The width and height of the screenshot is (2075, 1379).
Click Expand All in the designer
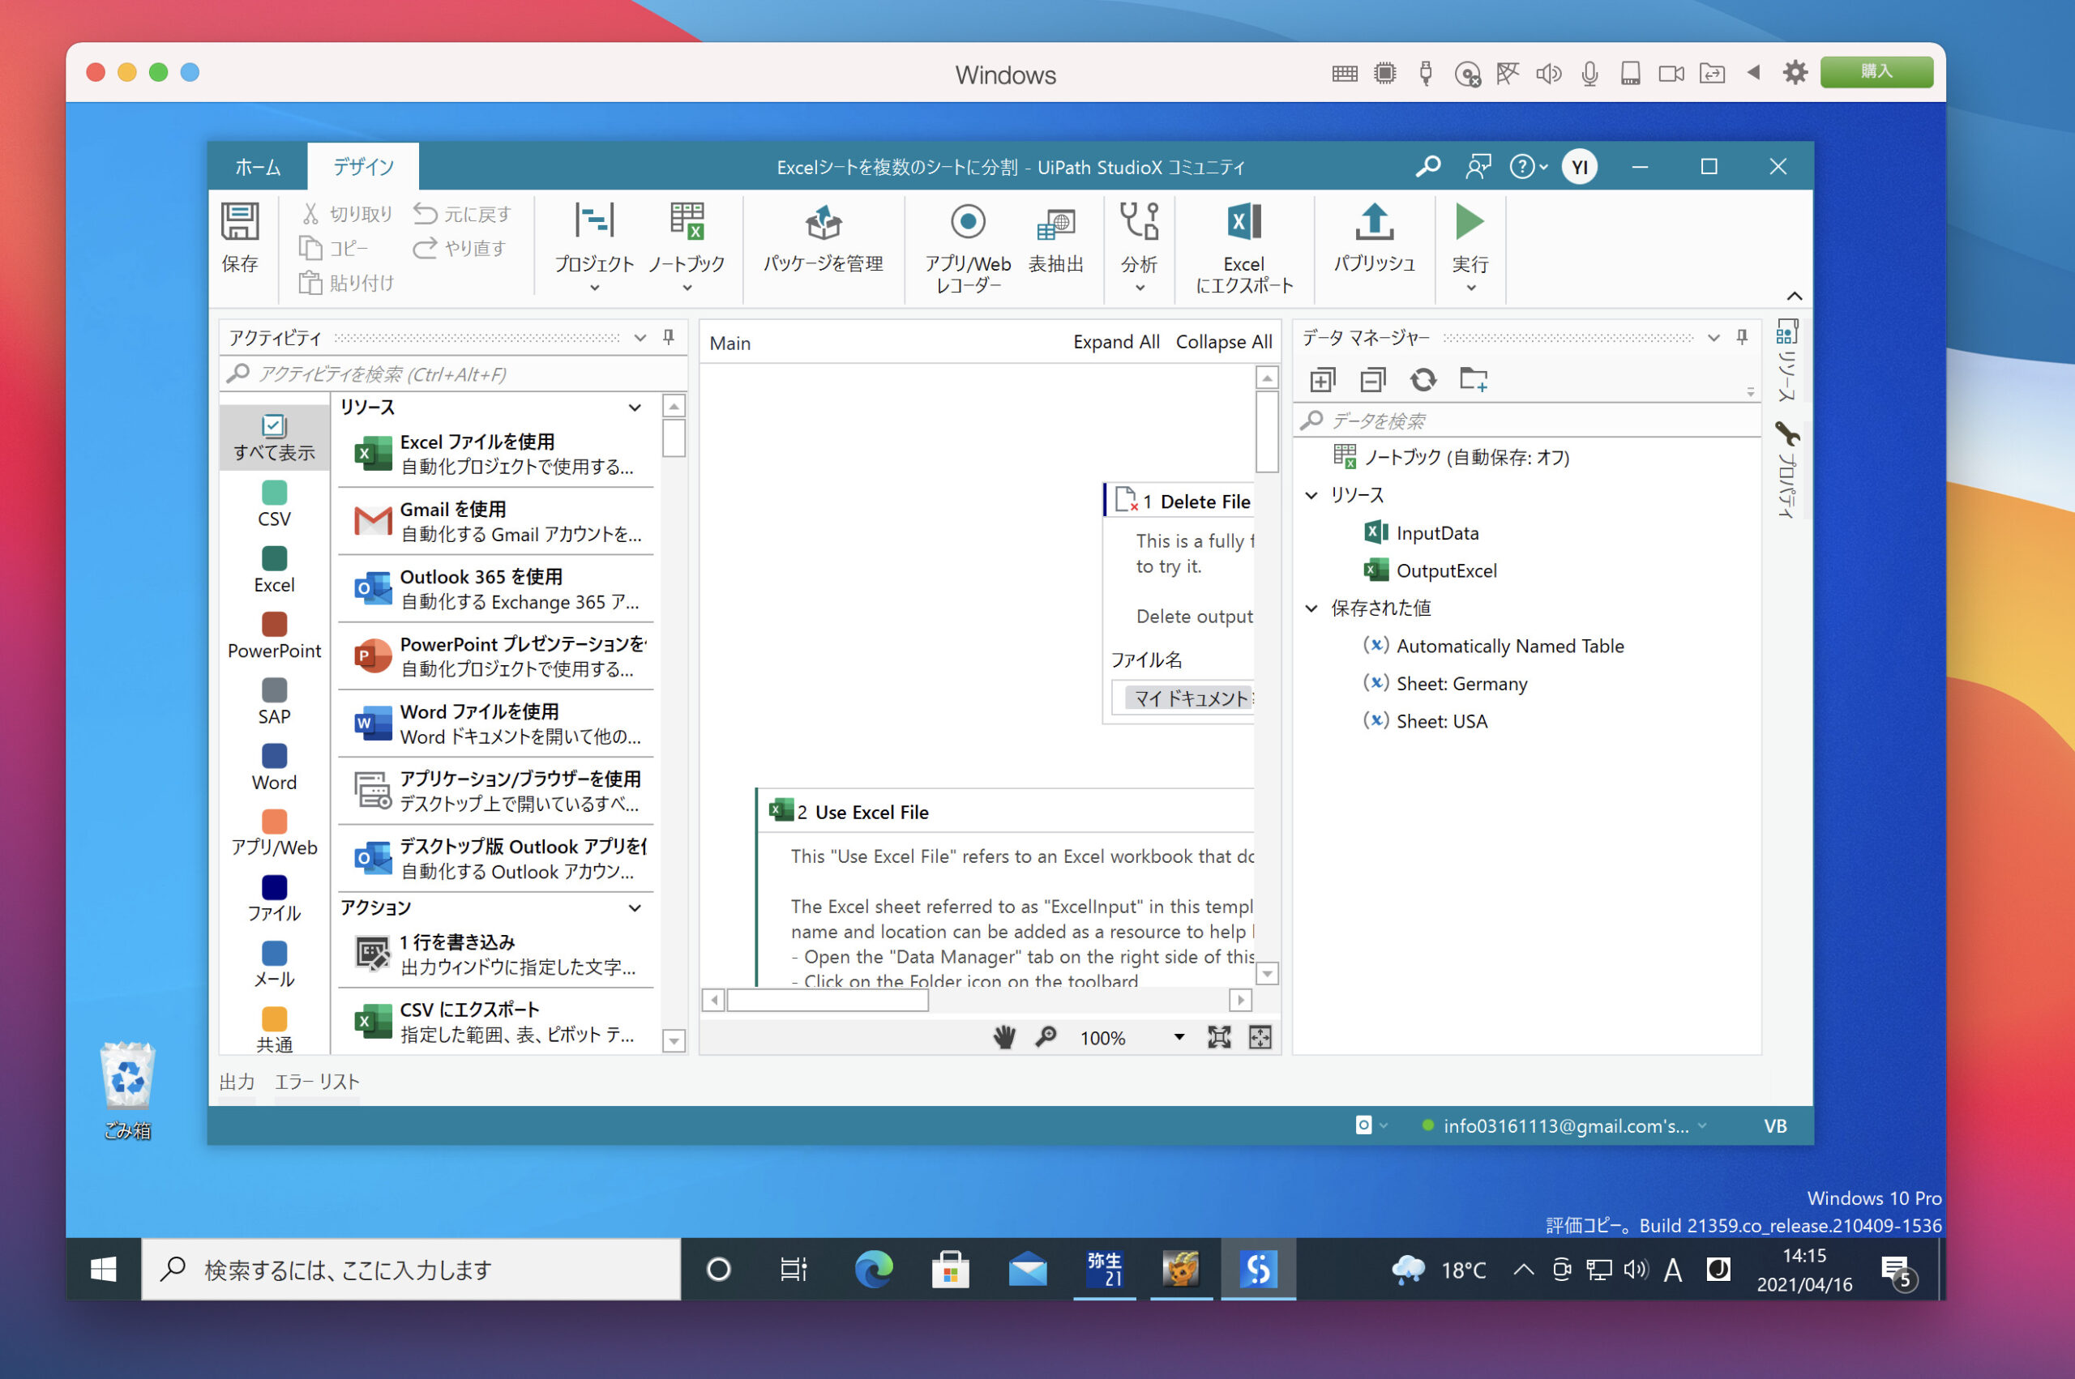(1115, 342)
